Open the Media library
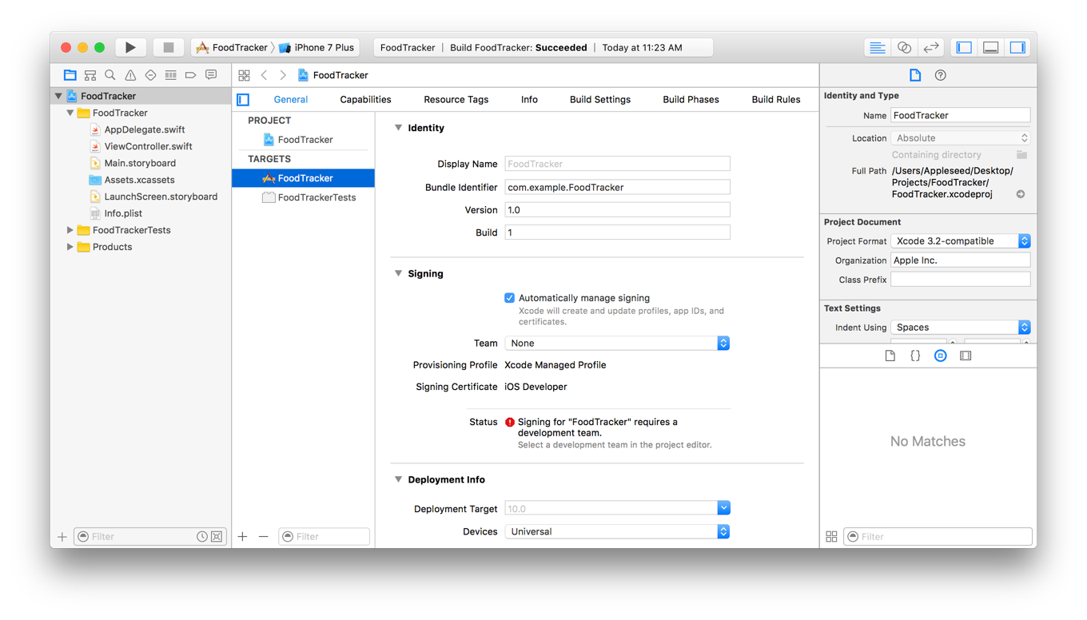This screenshot has height=620, width=1087. [966, 356]
